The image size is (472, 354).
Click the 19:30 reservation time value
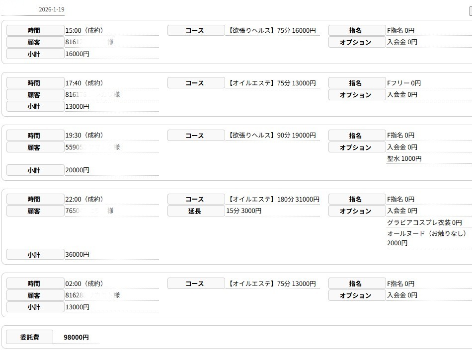(84, 136)
